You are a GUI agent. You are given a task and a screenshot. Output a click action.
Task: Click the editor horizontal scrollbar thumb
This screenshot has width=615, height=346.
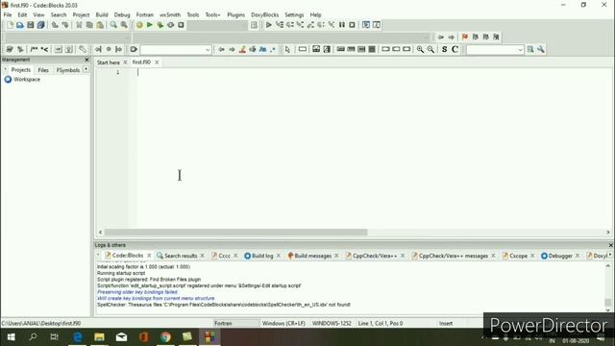click(235, 233)
